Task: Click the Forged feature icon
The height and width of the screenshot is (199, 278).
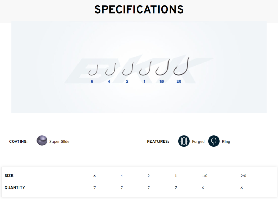Action: click(184, 141)
